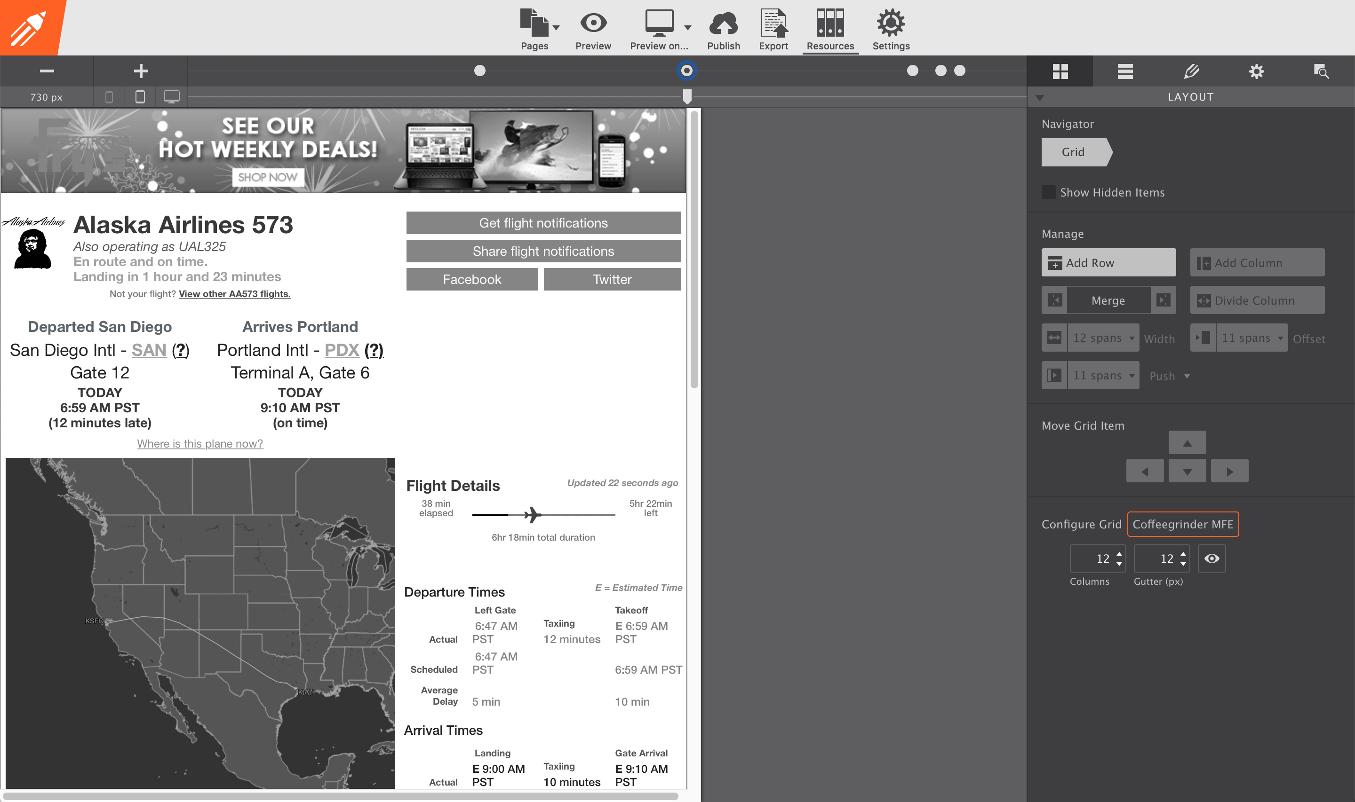Click the Coffeegrinder MFE button
The height and width of the screenshot is (802, 1355).
point(1182,524)
